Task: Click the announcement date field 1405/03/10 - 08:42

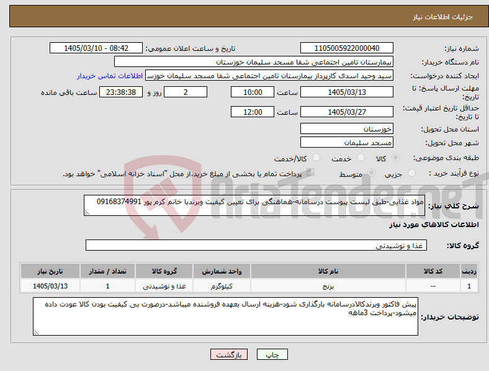Action: pyautogui.click(x=96, y=48)
